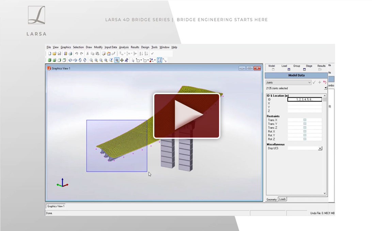Click the Save disk icon

pos(59,54)
